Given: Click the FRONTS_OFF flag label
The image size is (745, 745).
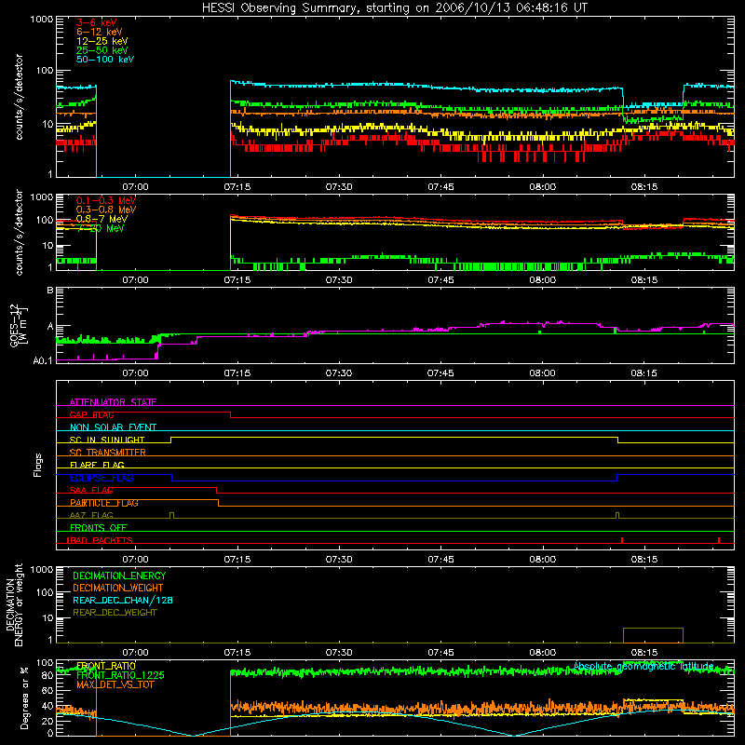Looking at the screenshot, I should [x=99, y=528].
